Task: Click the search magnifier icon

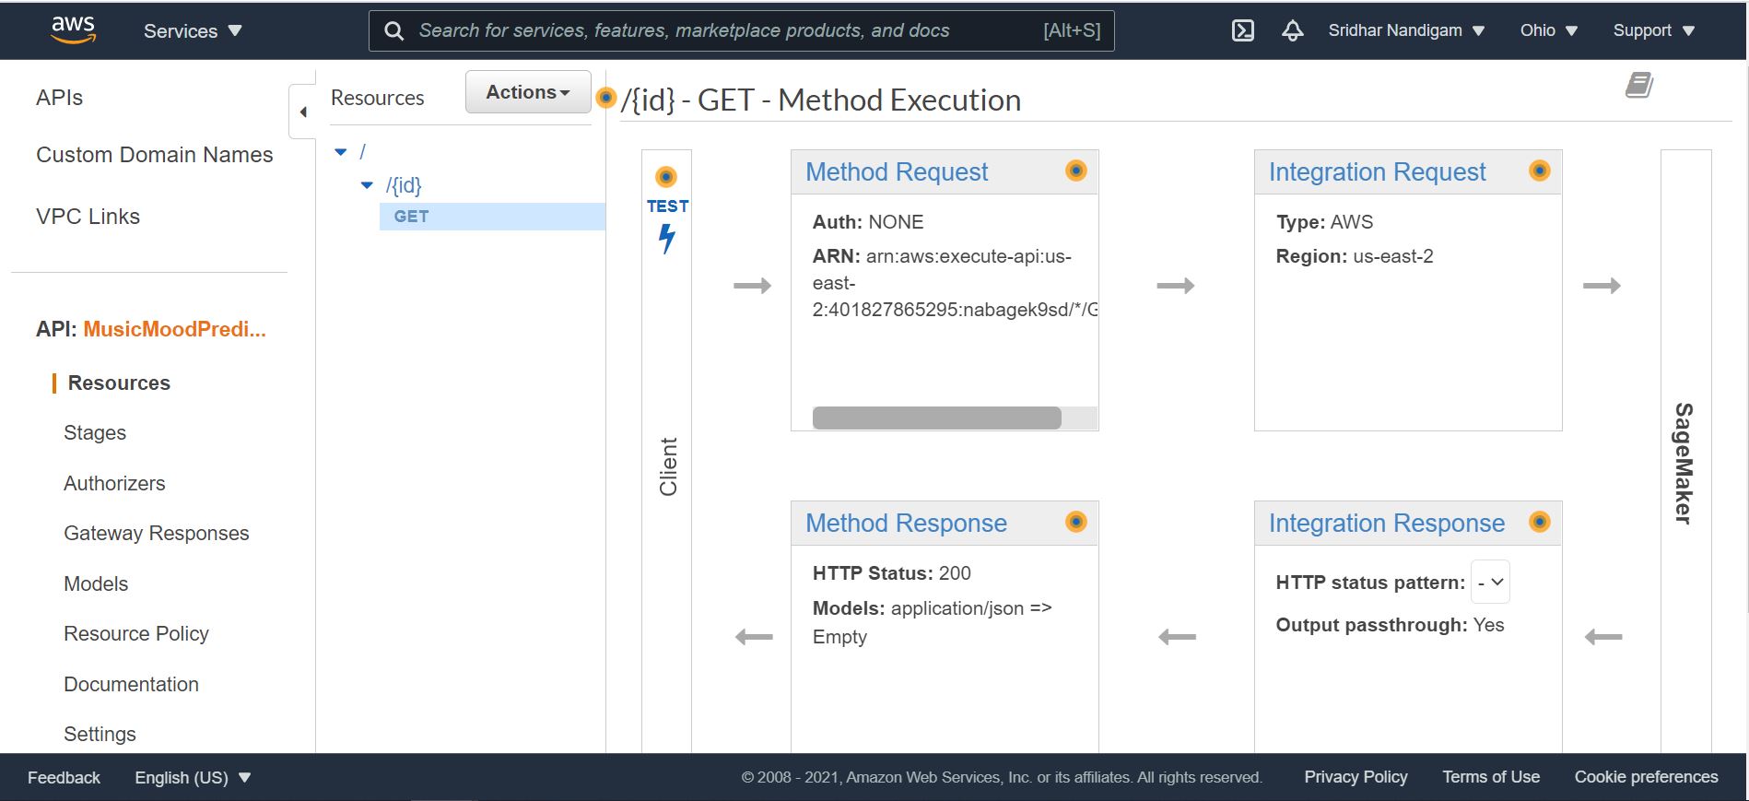Action: [x=393, y=31]
